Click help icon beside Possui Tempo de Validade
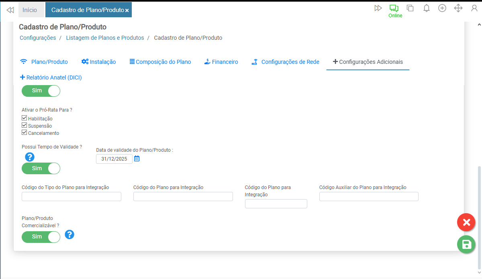Viewport: 482px width, 279px height. [30, 157]
